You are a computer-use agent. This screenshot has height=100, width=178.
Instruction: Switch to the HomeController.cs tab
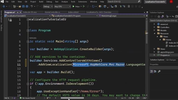52,12
